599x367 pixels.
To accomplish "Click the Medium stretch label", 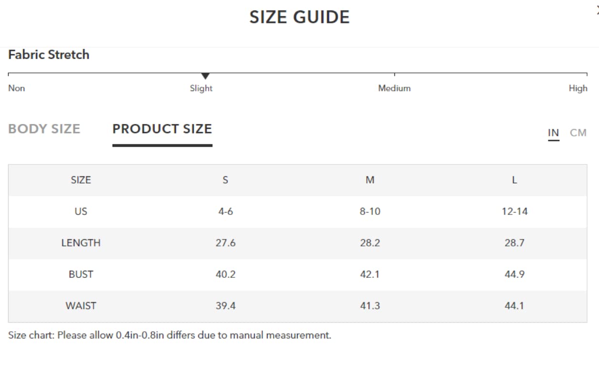I will [x=394, y=88].
